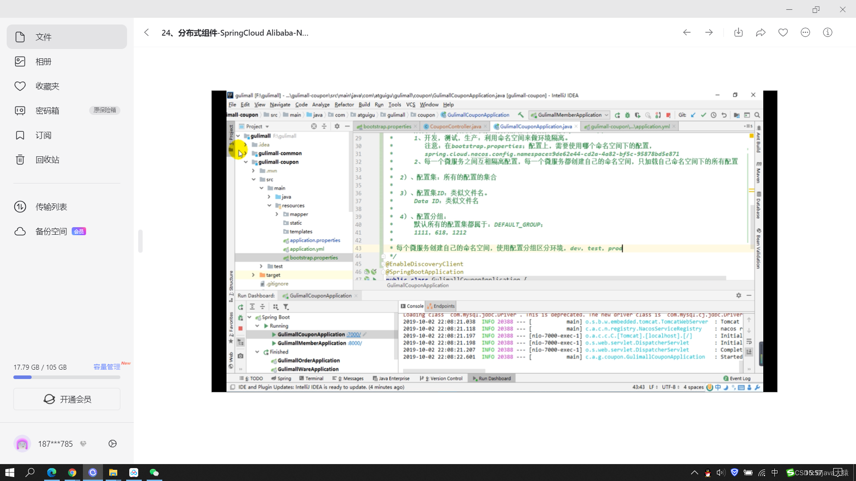
Task: Click the Refactor menu in previewed IDEA
Action: click(x=344, y=105)
